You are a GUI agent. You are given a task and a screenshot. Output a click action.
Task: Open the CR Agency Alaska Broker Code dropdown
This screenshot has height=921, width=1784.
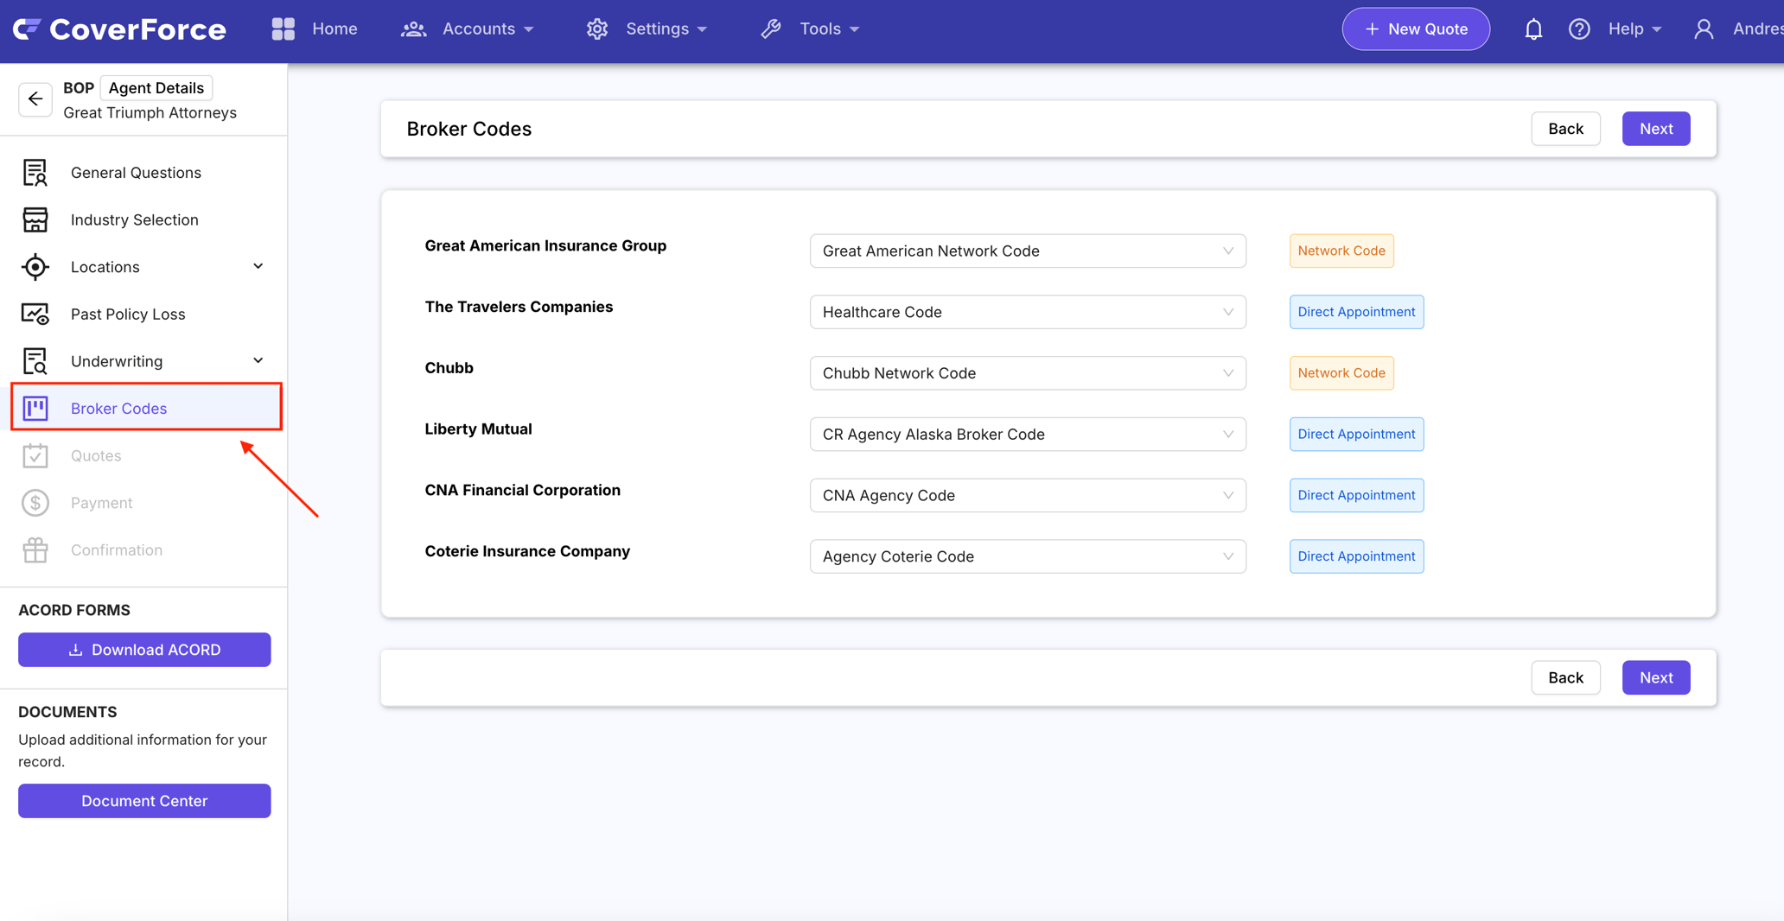click(x=1028, y=434)
